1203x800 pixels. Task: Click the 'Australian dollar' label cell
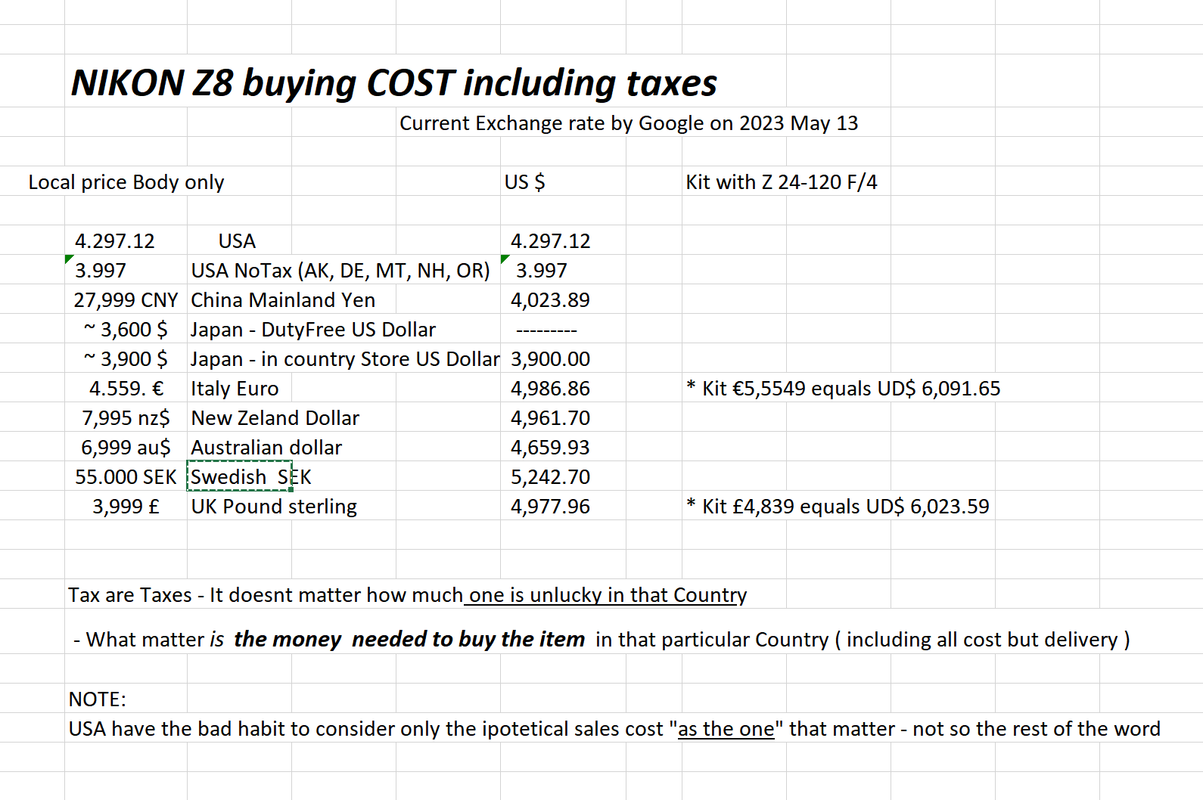pos(266,448)
